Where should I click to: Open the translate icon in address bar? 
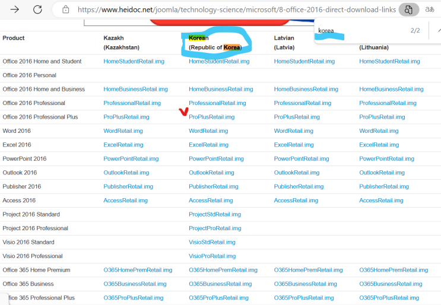pyautogui.click(x=430, y=9)
